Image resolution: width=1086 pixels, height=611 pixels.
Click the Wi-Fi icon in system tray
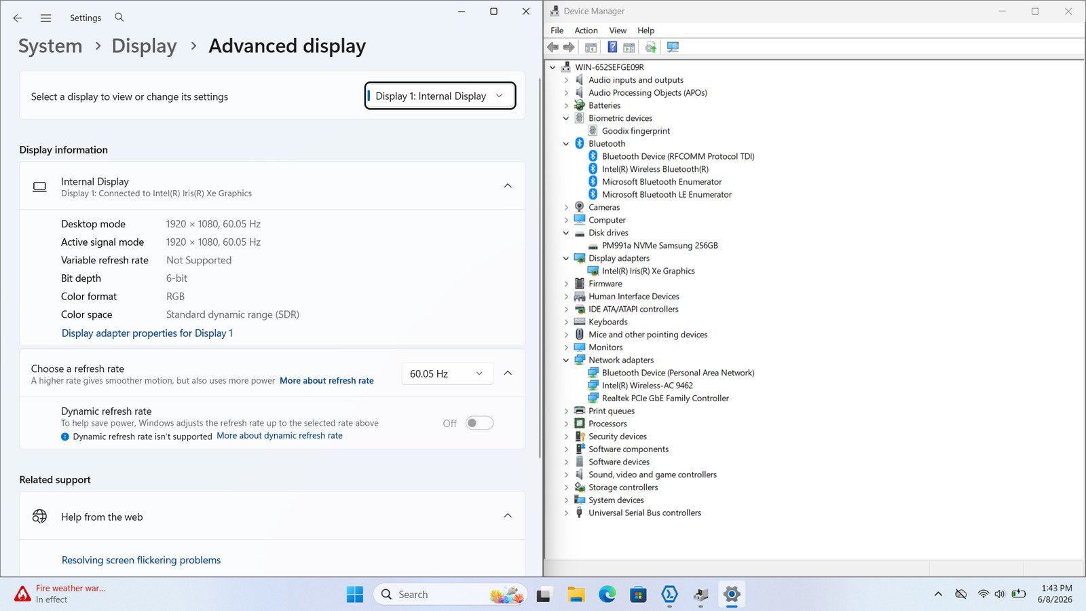984,594
